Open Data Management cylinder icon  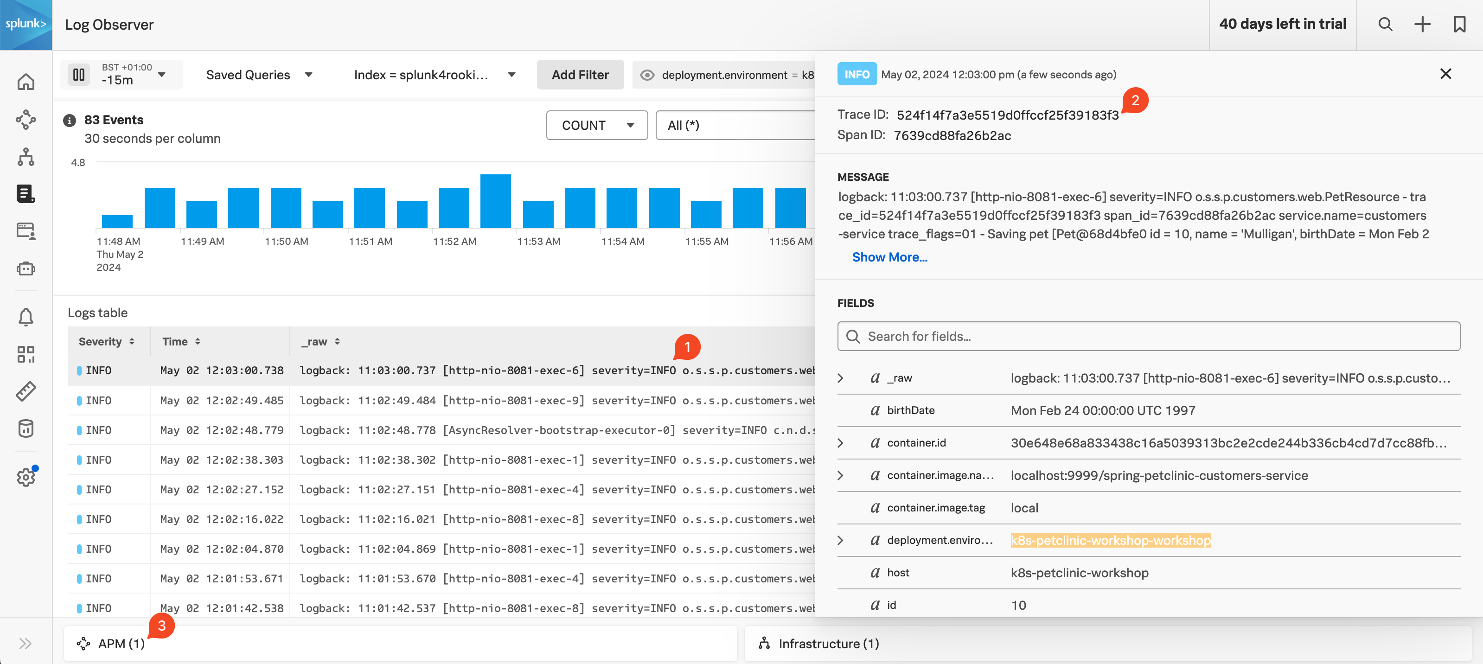(x=26, y=428)
